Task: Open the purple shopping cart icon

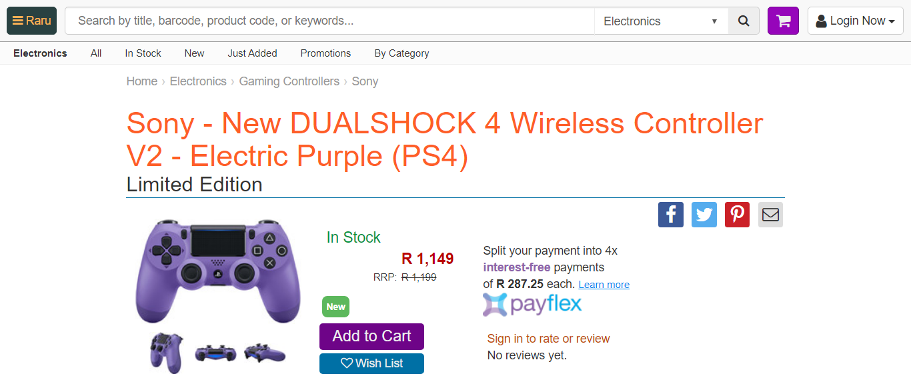Action: click(783, 21)
